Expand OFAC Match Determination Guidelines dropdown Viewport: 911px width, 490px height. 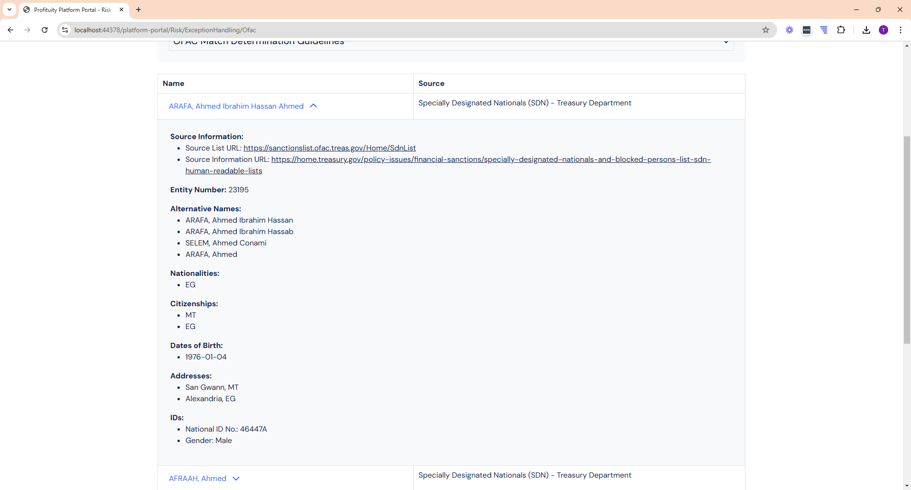click(725, 43)
